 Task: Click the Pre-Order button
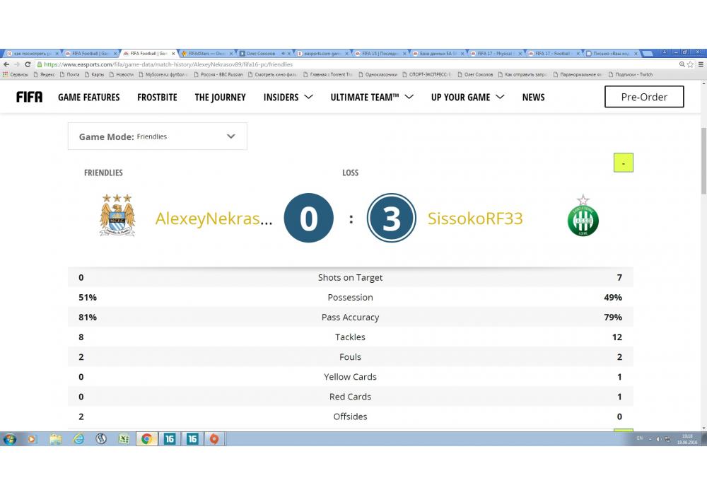click(x=644, y=97)
